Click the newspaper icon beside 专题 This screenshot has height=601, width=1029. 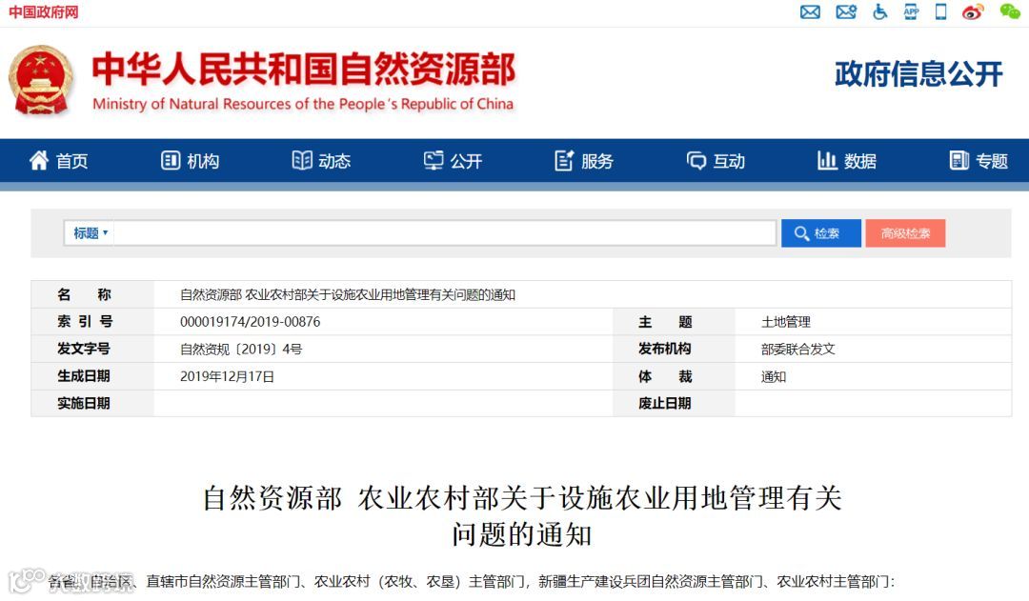pos(958,160)
